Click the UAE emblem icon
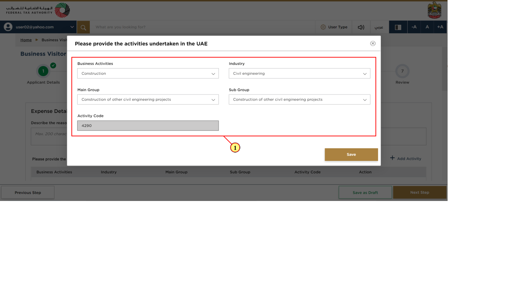Image resolution: width=510 pixels, height=289 pixels. click(x=434, y=10)
